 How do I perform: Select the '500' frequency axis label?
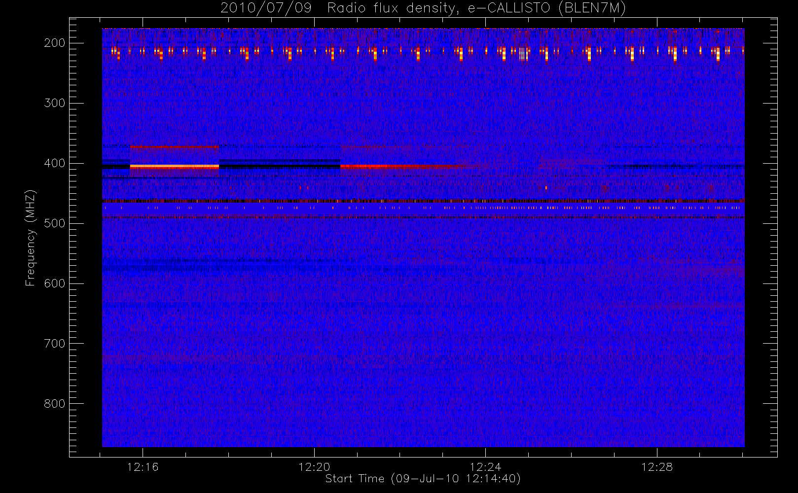click(x=55, y=223)
